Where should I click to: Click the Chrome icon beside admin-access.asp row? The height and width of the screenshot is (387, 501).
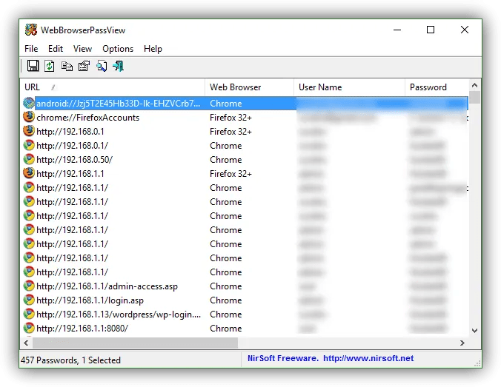[x=29, y=286]
